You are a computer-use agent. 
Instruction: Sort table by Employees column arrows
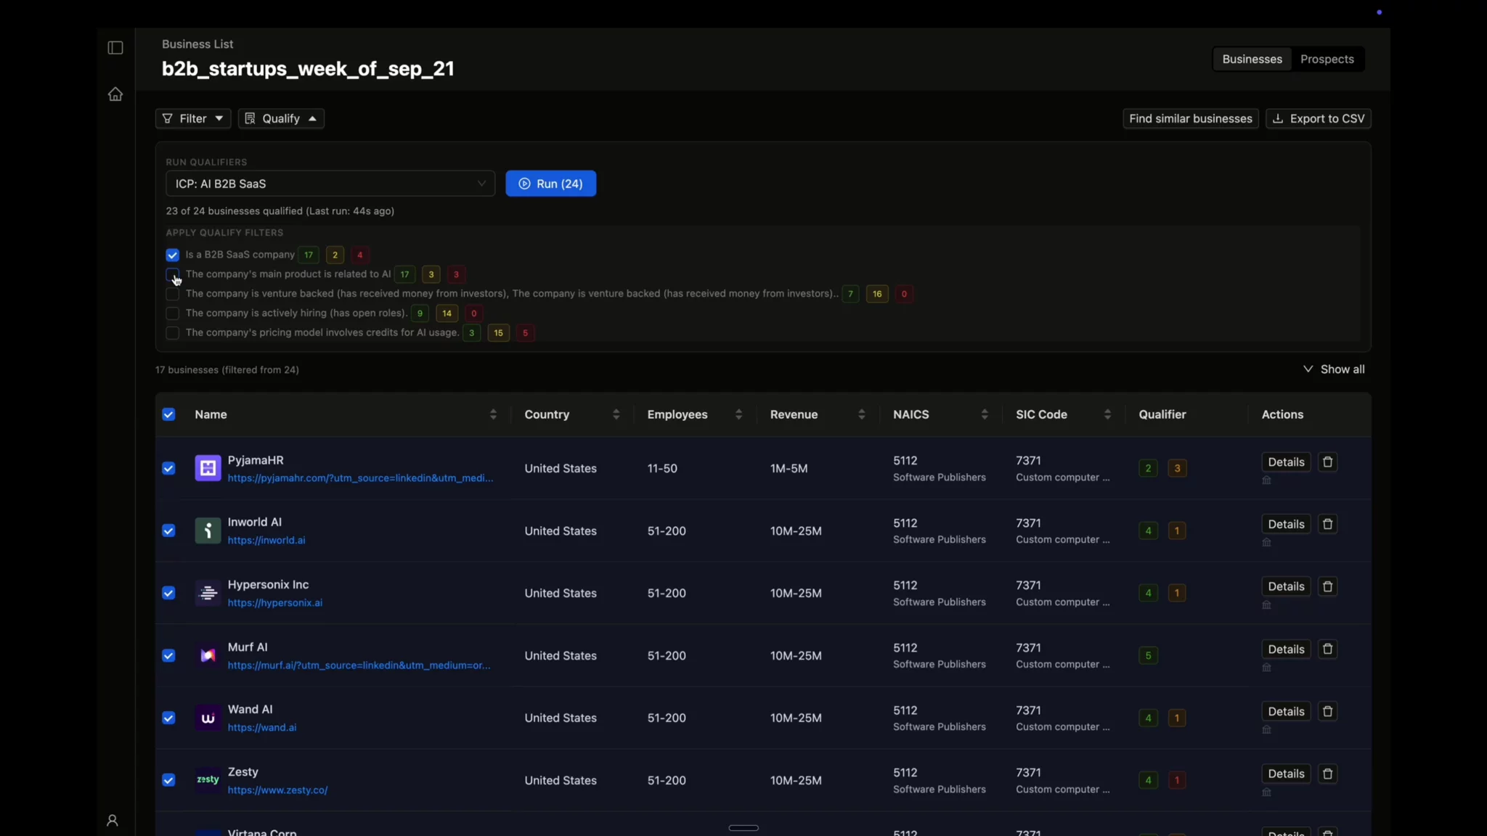click(738, 414)
